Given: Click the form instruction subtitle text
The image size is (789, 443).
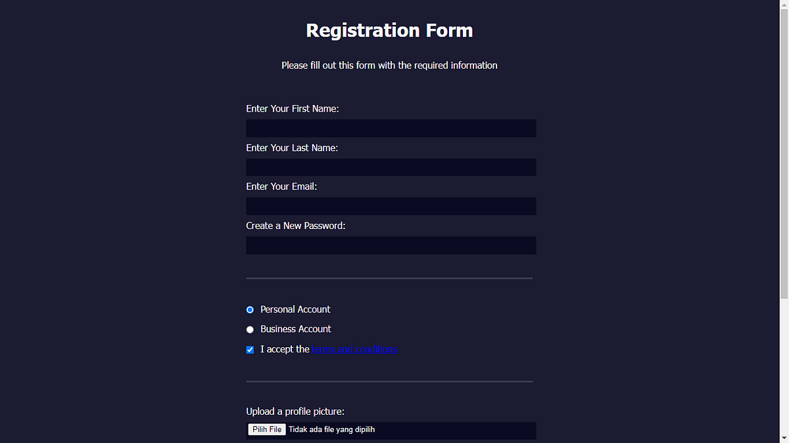Looking at the screenshot, I should pyautogui.click(x=389, y=65).
